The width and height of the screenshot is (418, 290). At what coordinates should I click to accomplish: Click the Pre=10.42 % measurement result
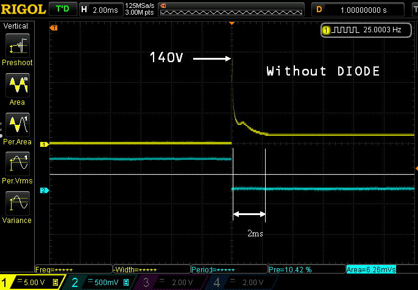pyautogui.click(x=306, y=269)
